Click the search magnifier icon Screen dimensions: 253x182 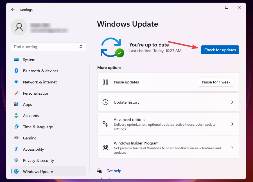[x=81, y=47]
